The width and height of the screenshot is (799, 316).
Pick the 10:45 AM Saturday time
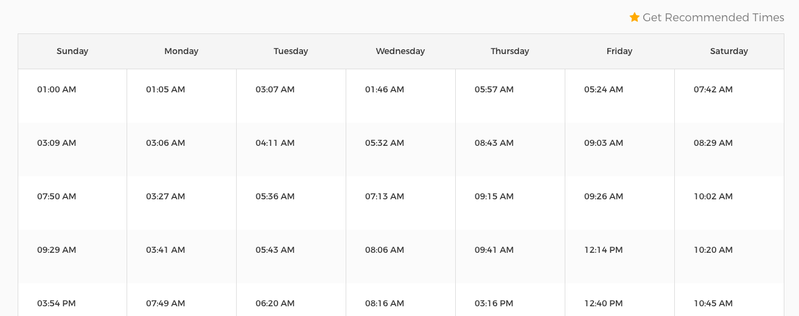[x=713, y=303]
